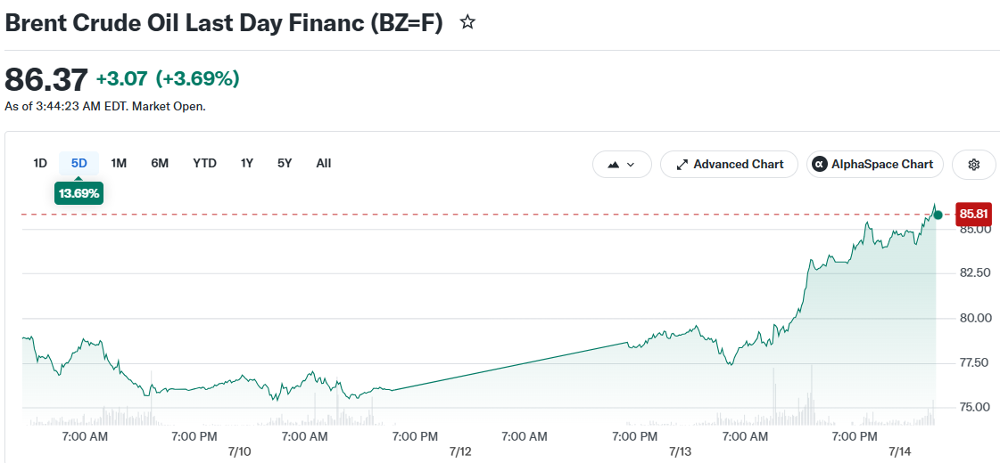Click the 7/12 date axis label
The image size is (1000, 463).
coord(459,451)
